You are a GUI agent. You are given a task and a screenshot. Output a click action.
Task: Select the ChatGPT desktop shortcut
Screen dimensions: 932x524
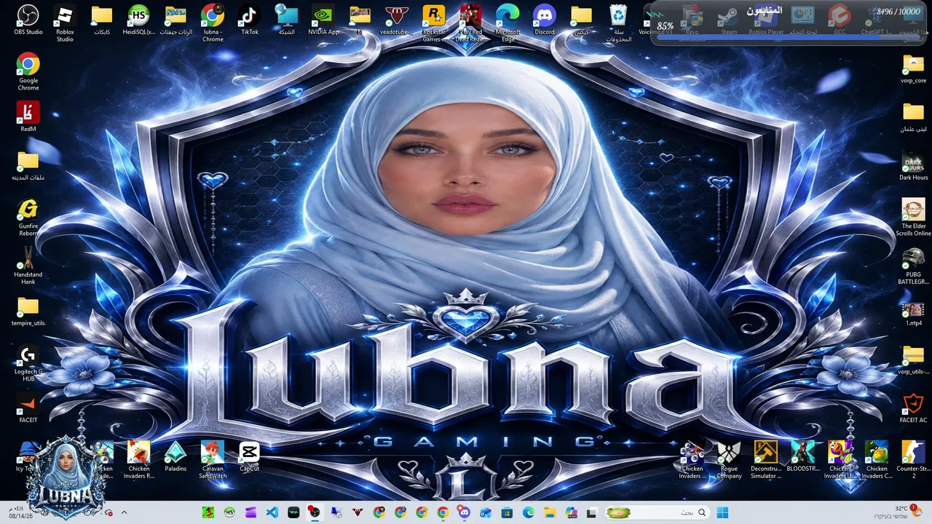click(x=877, y=20)
